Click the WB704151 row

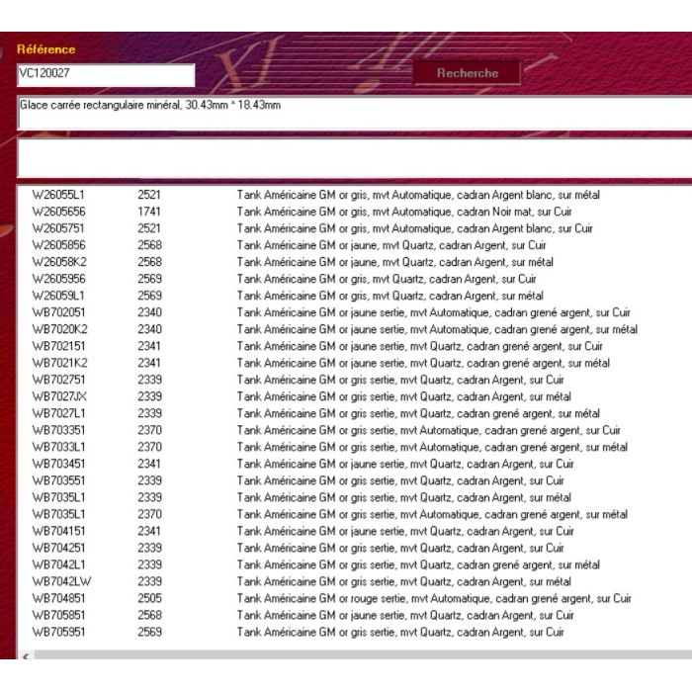[x=59, y=531]
